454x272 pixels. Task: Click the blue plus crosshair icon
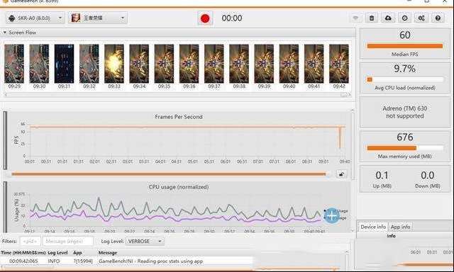(x=332, y=215)
